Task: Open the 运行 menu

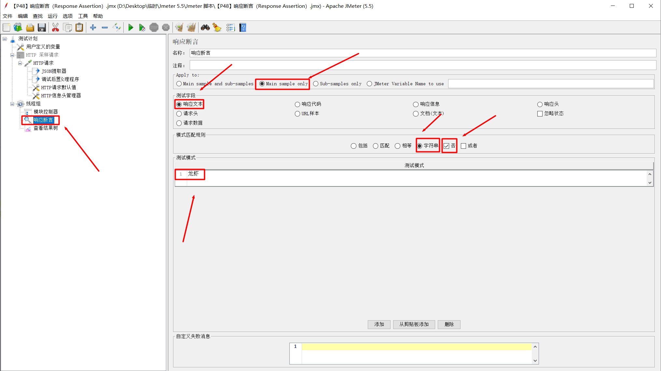Action: [x=52, y=16]
